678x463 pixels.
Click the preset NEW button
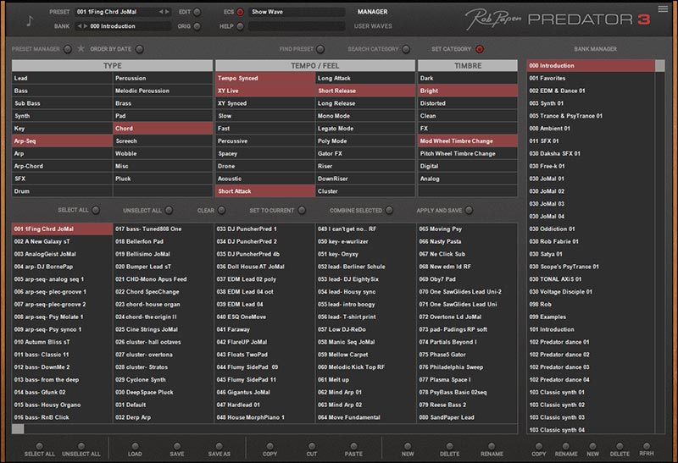408,446
